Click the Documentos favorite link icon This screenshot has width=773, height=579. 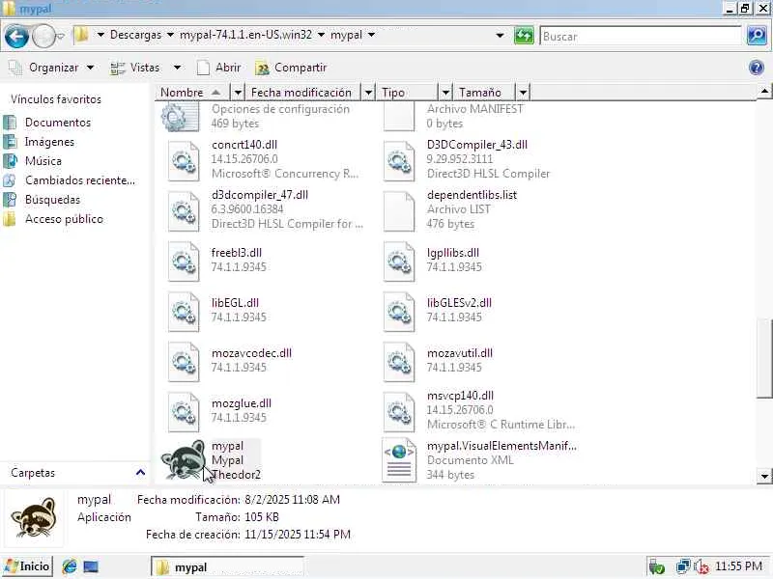point(10,123)
